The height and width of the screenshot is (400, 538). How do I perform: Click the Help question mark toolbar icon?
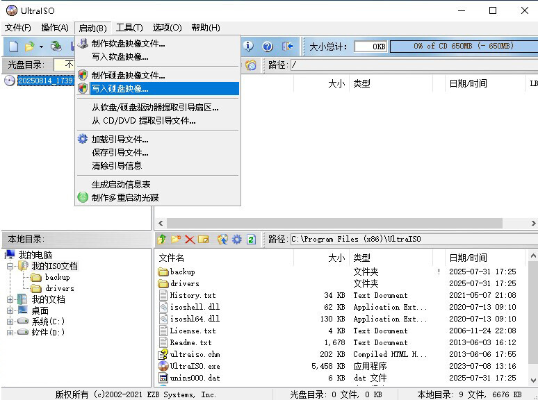(x=268, y=46)
